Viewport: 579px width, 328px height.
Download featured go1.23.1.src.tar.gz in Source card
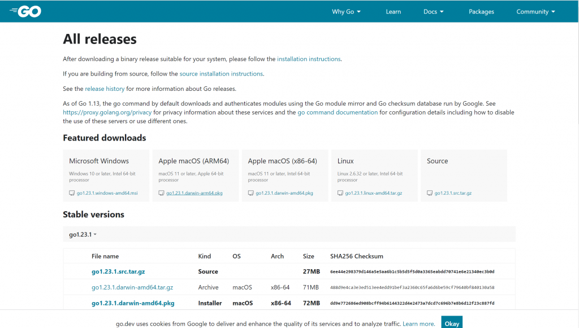(453, 193)
